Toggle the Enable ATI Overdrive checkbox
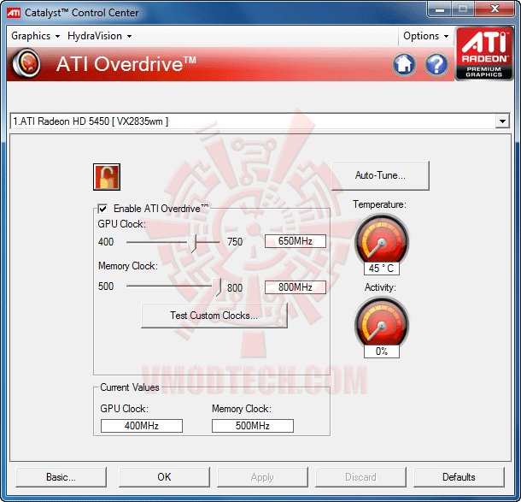This screenshot has width=521, height=502. click(102, 209)
